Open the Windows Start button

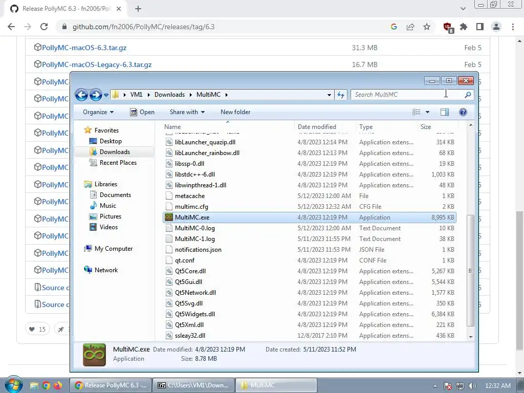(x=13, y=385)
